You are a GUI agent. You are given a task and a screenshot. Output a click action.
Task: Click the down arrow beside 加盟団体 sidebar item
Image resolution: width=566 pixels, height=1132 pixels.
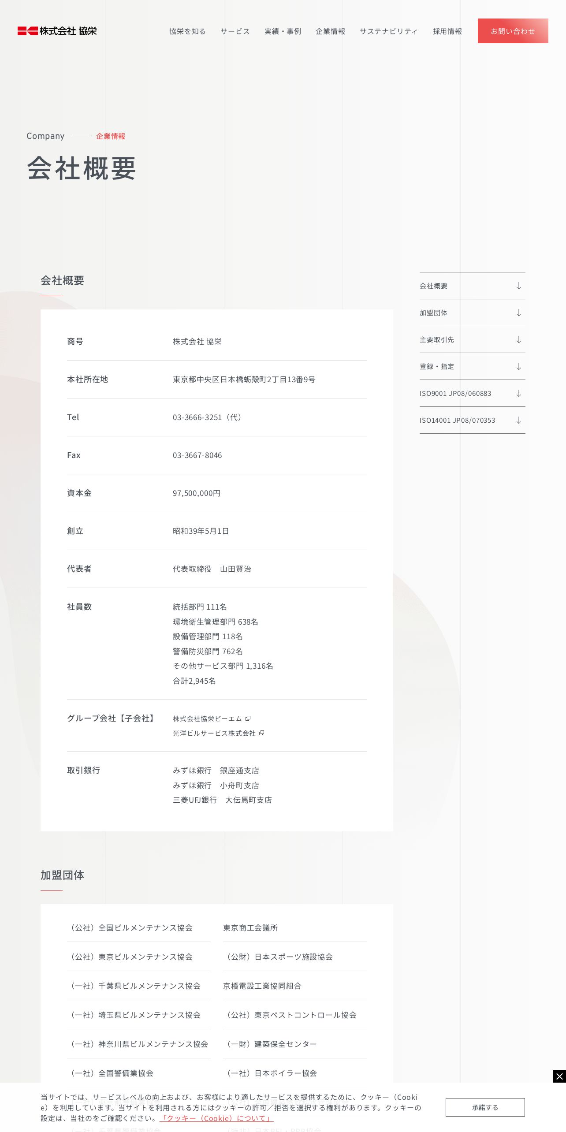coord(519,313)
